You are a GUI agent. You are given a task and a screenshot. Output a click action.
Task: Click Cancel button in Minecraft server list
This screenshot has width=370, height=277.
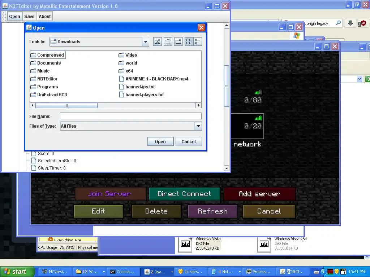[269, 211]
